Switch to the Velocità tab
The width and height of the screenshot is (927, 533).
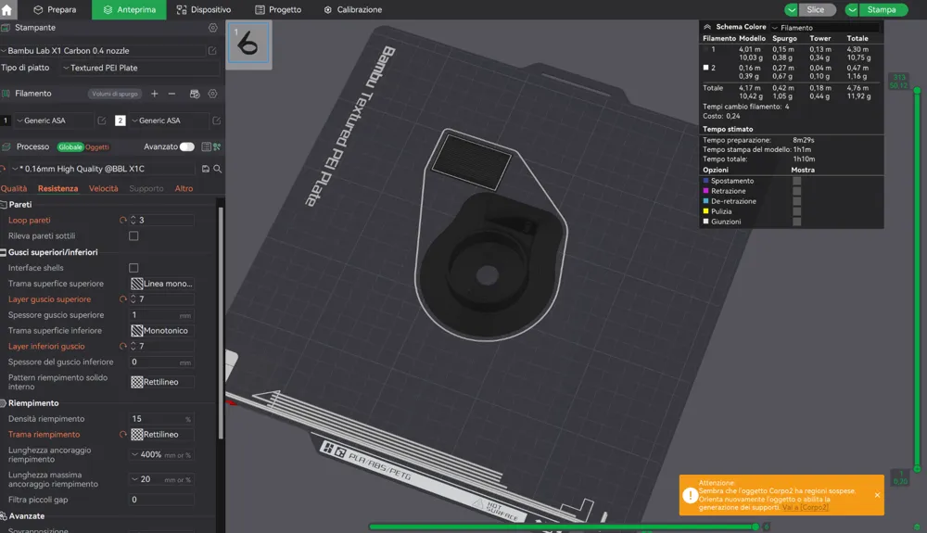pos(104,188)
